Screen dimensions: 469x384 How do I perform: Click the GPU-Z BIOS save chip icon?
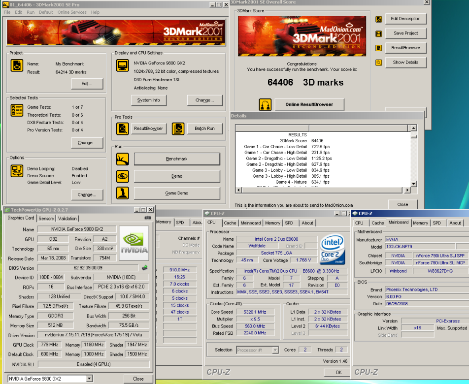coord(145,268)
